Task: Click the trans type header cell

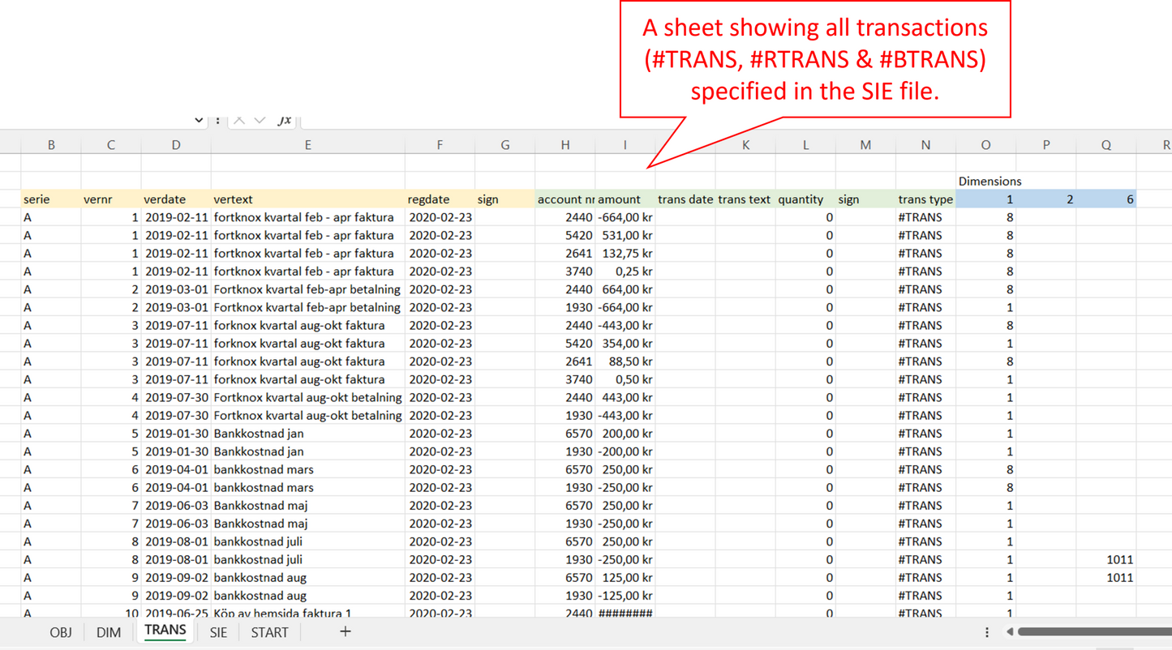Action: [x=925, y=199]
